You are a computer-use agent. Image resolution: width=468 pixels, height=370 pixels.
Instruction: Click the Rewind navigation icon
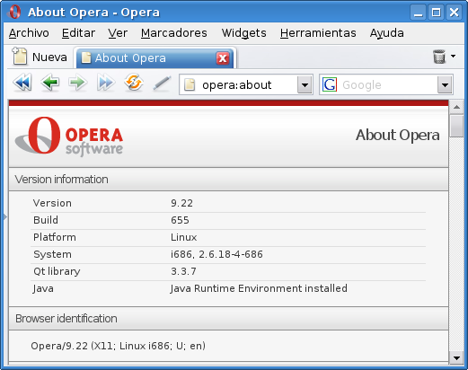tap(22, 83)
